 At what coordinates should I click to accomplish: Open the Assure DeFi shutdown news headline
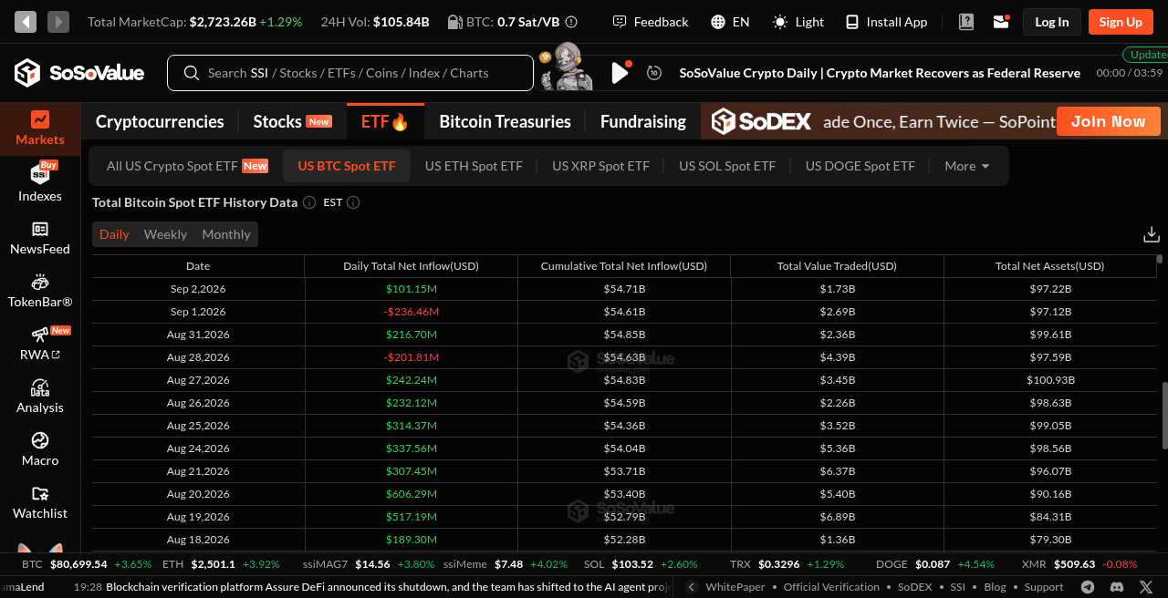pyautogui.click(x=388, y=587)
